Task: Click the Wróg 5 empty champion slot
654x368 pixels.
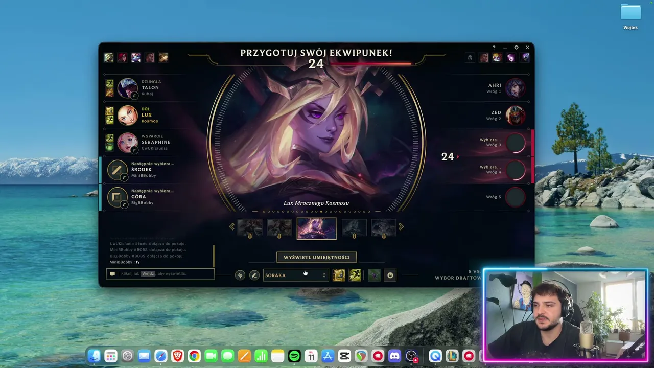Action: coord(515,197)
